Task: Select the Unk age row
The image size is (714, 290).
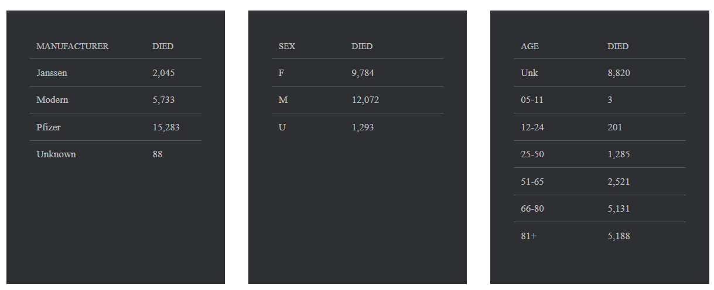Action: [529, 73]
